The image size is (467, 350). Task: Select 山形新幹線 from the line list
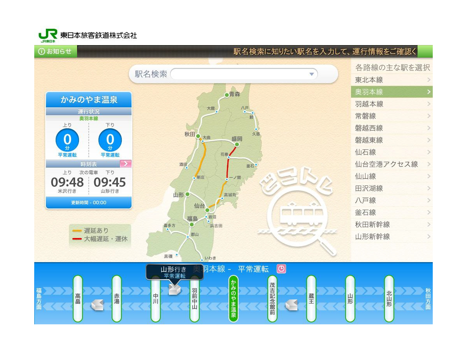(392, 236)
